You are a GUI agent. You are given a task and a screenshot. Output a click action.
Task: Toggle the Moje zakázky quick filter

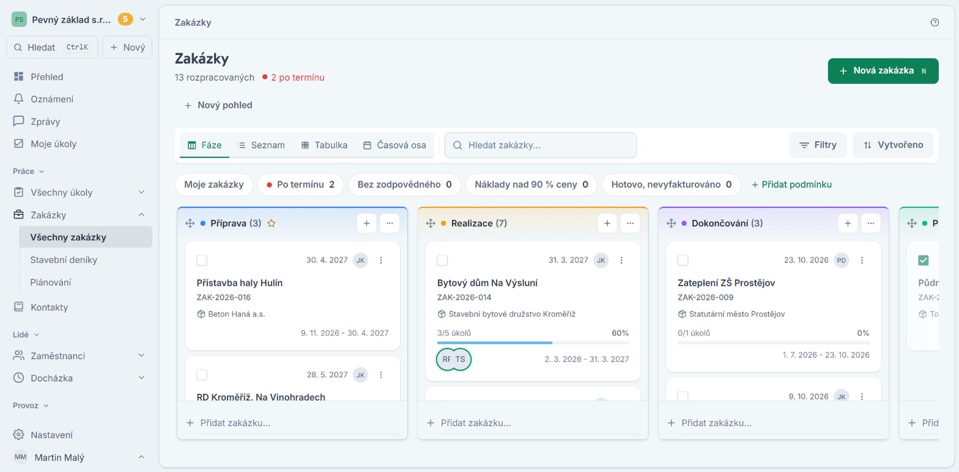[x=214, y=184]
